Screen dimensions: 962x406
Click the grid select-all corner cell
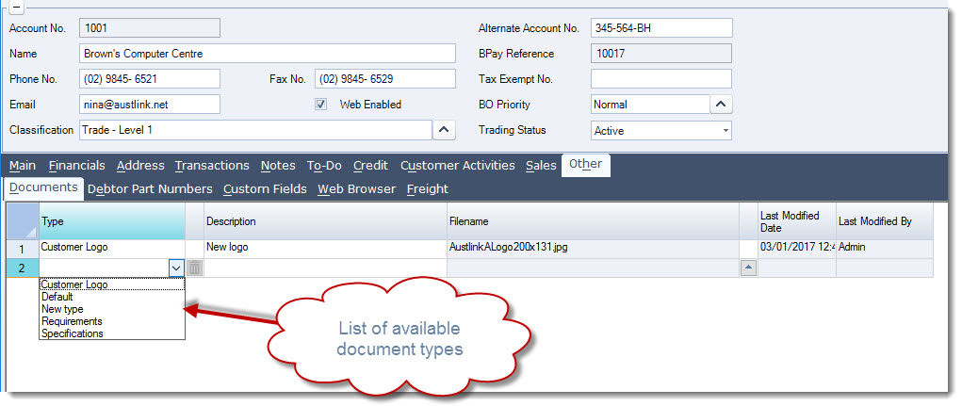(x=22, y=221)
